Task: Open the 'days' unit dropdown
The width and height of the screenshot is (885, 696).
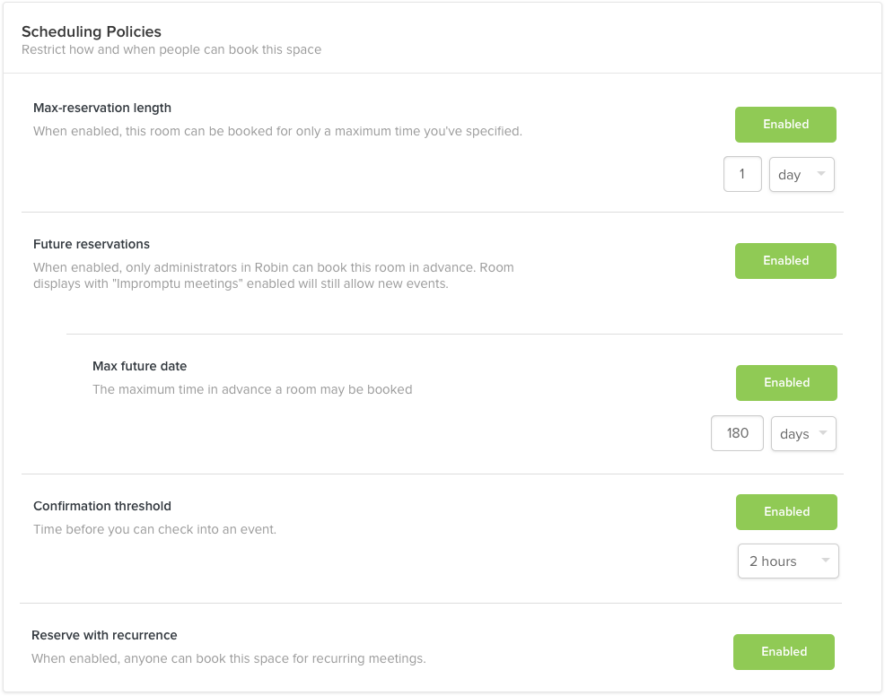Action: point(803,434)
